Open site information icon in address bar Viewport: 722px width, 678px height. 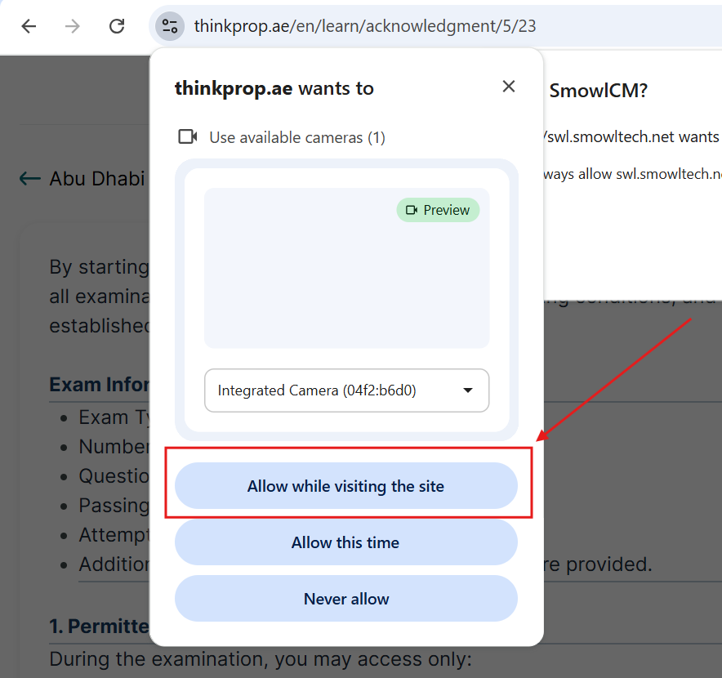click(x=169, y=26)
